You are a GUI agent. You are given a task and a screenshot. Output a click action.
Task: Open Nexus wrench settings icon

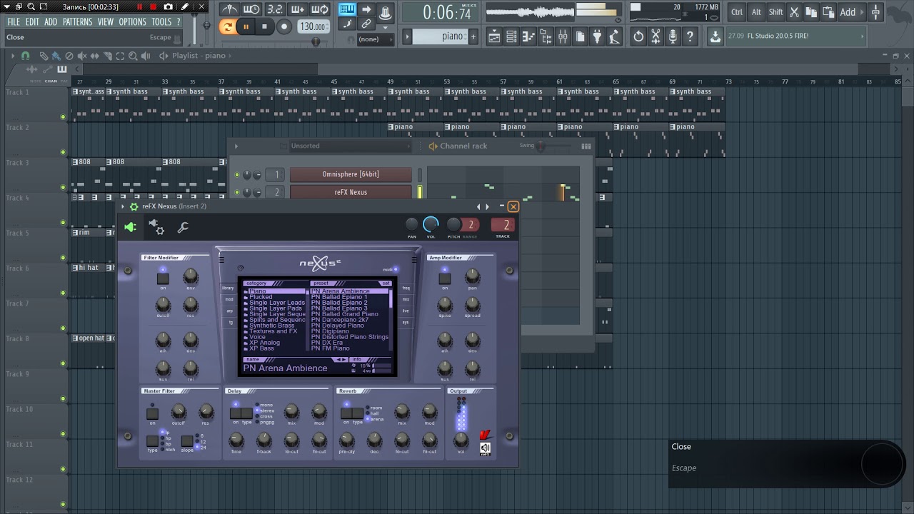pos(183,228)
